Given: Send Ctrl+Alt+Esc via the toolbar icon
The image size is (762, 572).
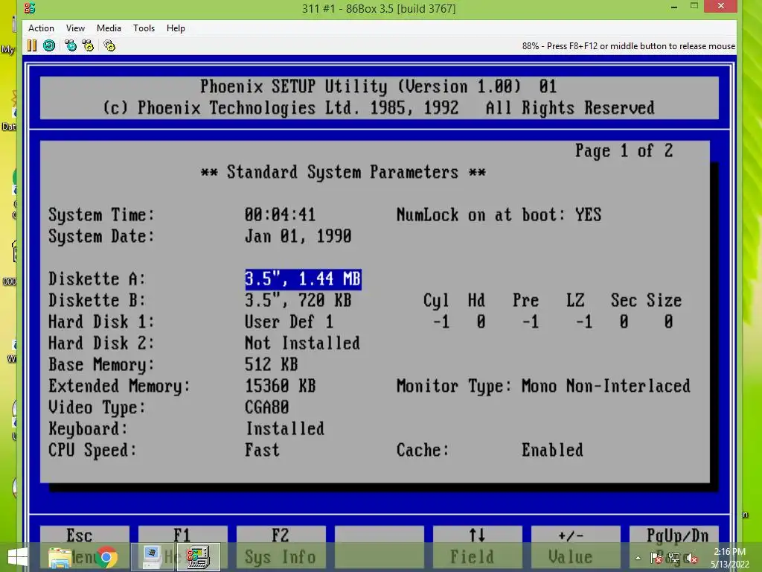Looking at the screenshot, I should pyautogui.click(x=88, y=45).
